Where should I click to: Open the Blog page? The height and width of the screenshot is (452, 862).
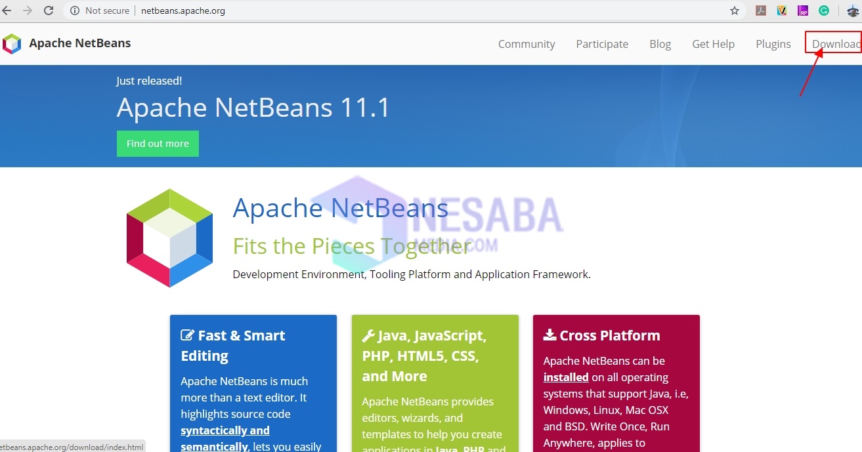point(660,44)
